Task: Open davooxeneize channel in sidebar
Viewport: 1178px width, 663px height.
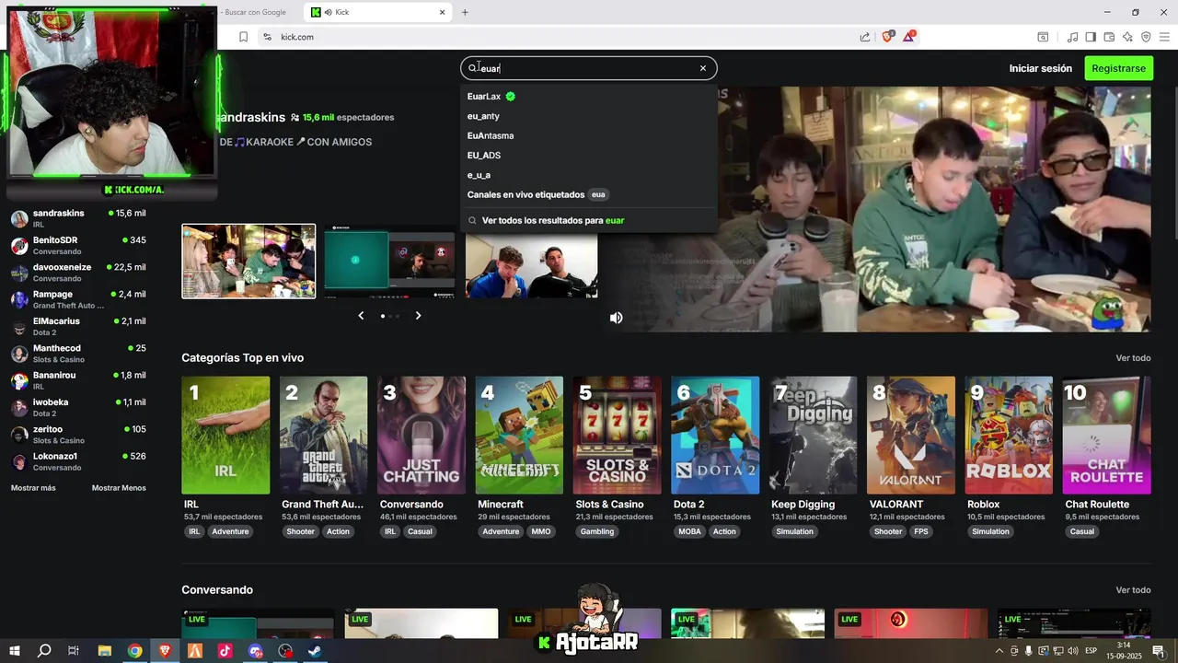Action: (x=78, y=273)
